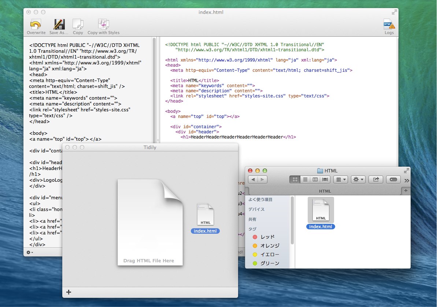
Task: Switch Finder to list view
Action: click(305, 180)
